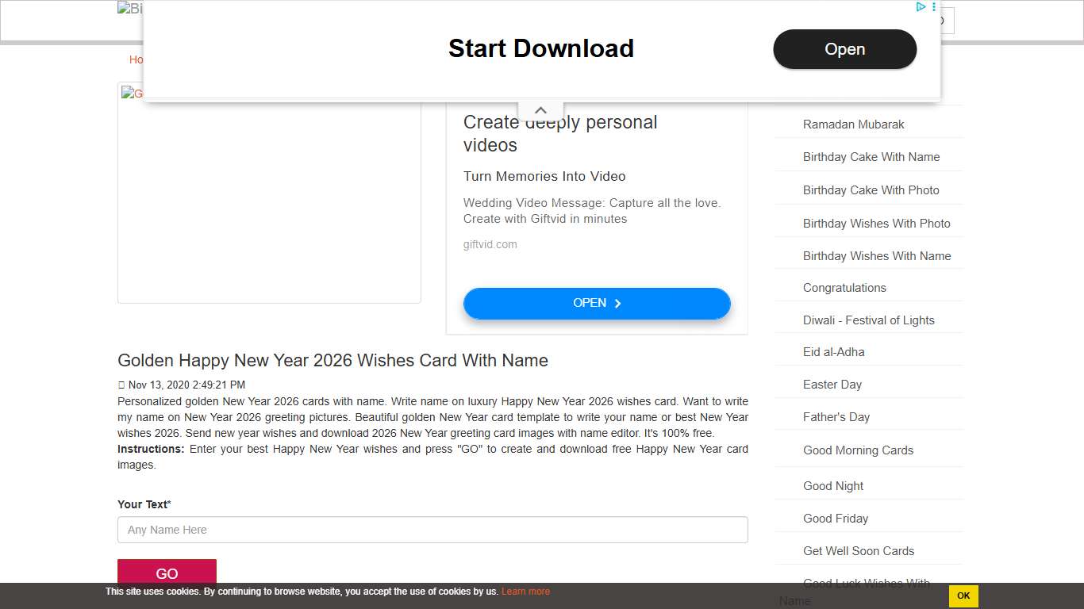Open Diwali - Festival of Lights page
This screenshot has height=609, width=1084.
869,320
